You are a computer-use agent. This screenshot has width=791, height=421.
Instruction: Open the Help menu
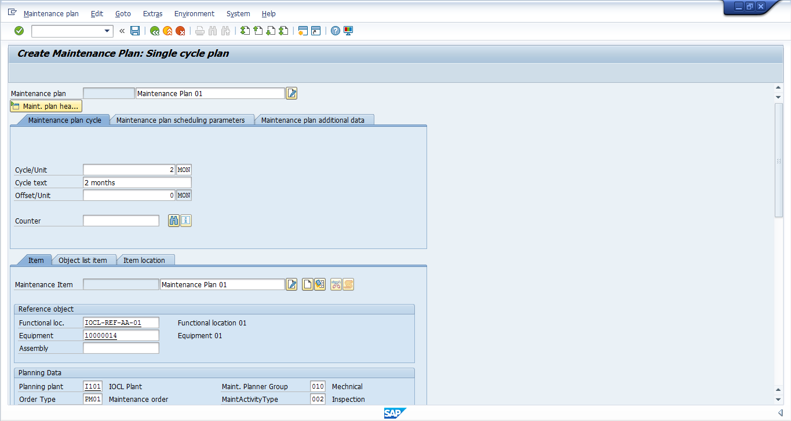pos(269,13)
